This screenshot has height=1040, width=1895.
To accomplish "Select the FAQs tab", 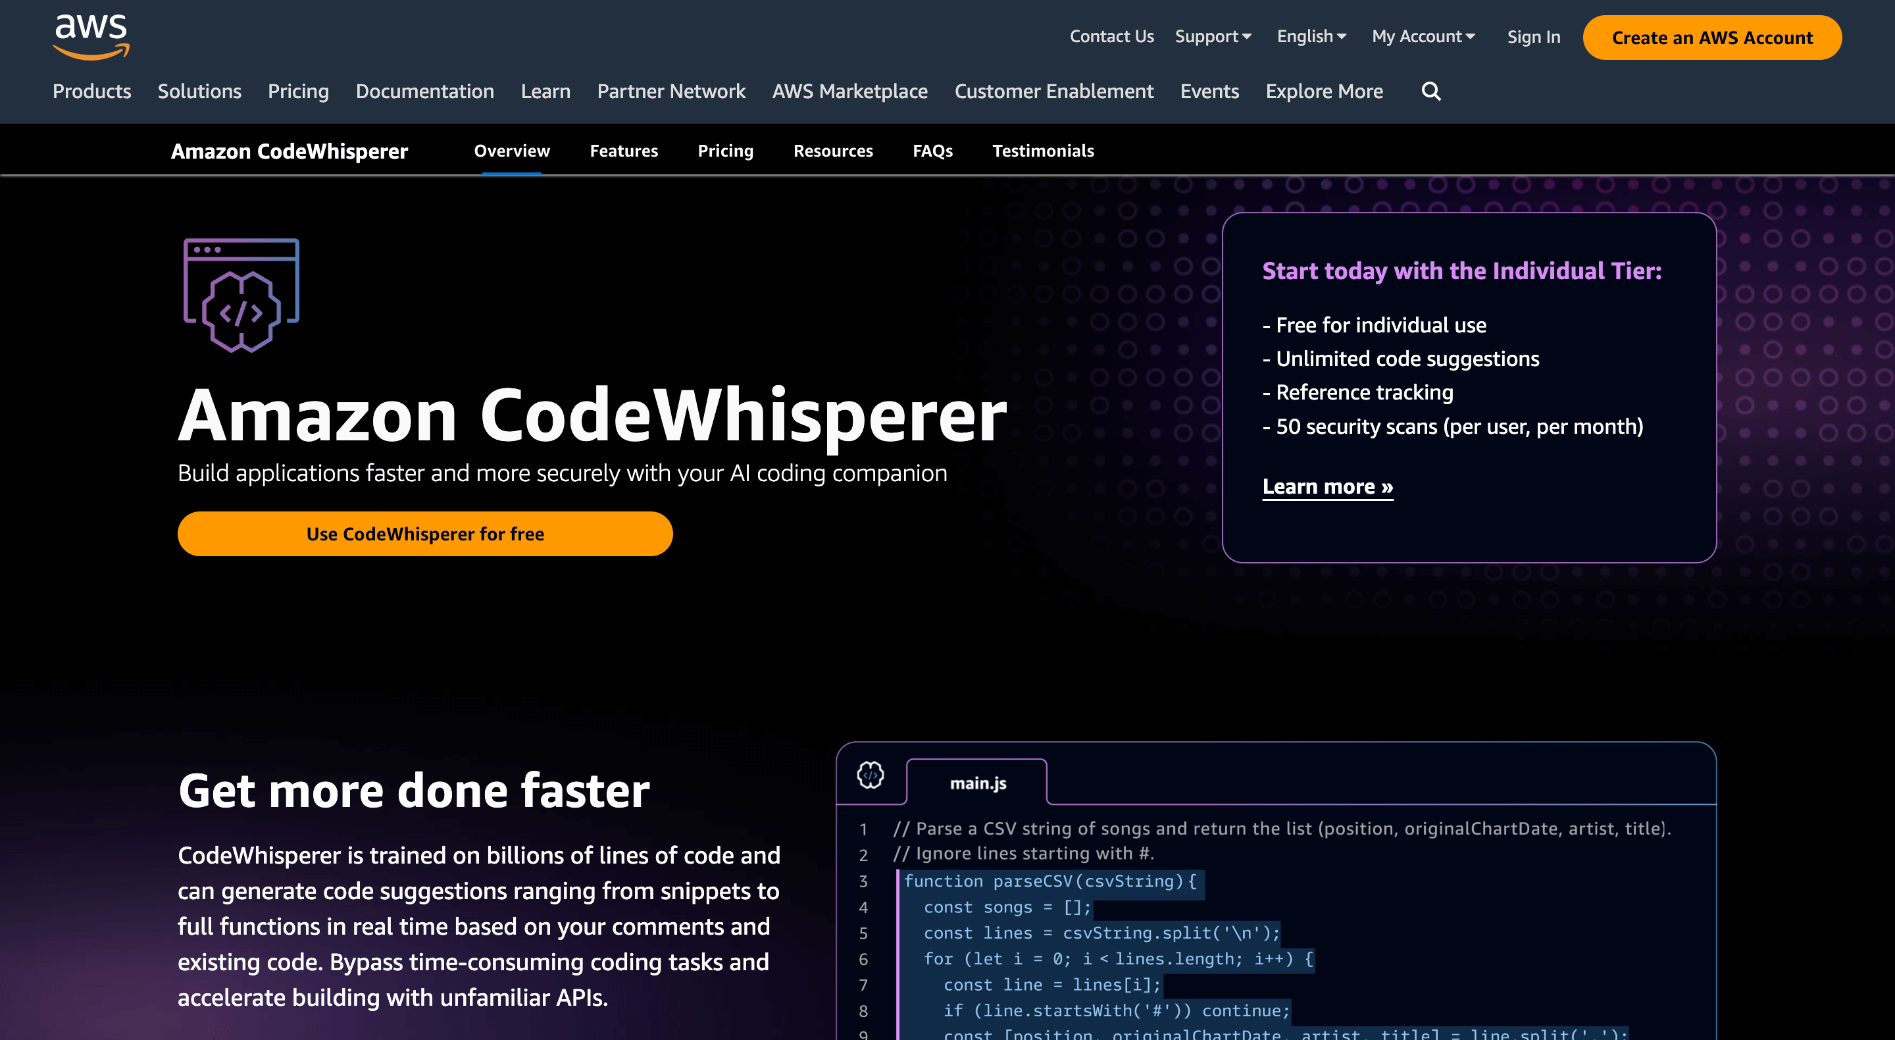I will pyautogui.click(x=933, y=151).
